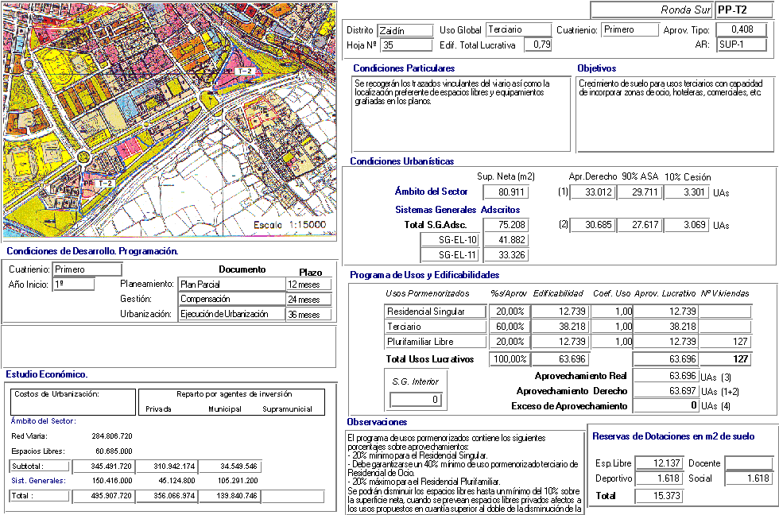Select the Gestión field showing Compensación
779x515 pixels.
(231, 300)
